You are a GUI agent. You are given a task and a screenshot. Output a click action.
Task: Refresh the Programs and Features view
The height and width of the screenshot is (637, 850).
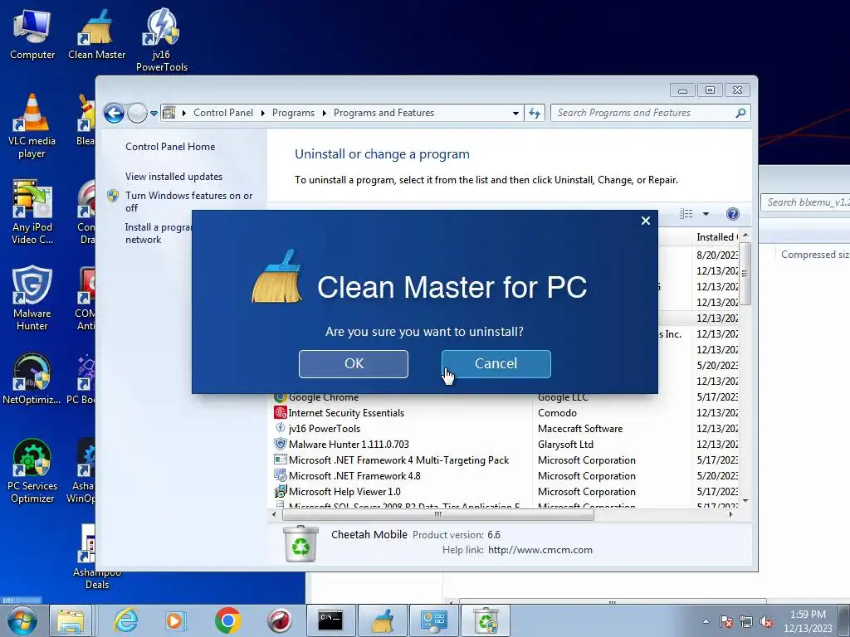tap(535, 113)
